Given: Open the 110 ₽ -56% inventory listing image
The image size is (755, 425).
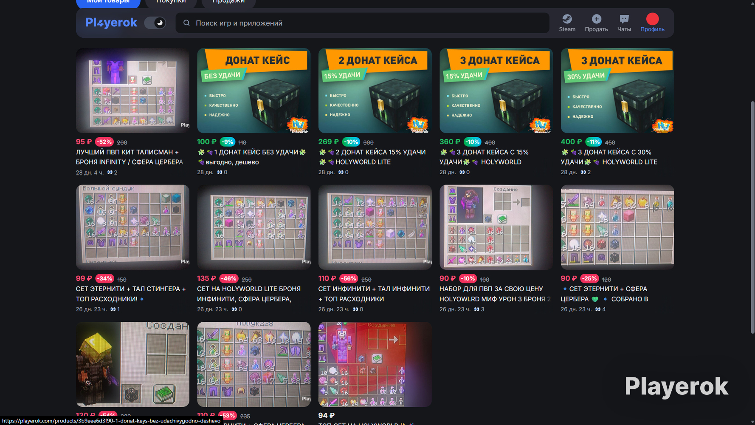Looking at the screenshot, I should tap(375, 227).
